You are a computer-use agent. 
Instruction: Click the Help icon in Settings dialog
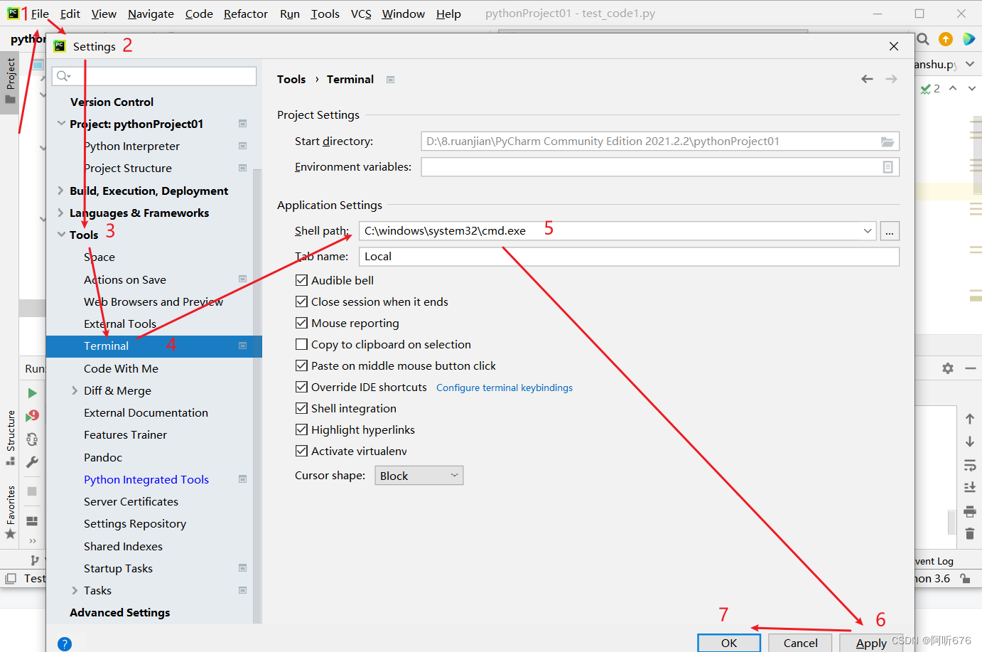65,644
